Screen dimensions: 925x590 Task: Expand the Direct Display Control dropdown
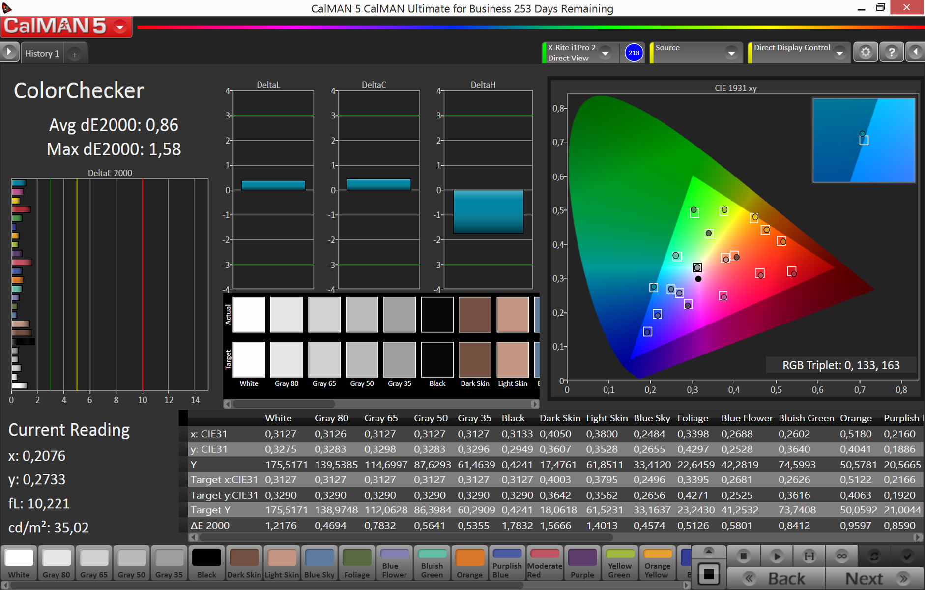[x=839, y=53]
